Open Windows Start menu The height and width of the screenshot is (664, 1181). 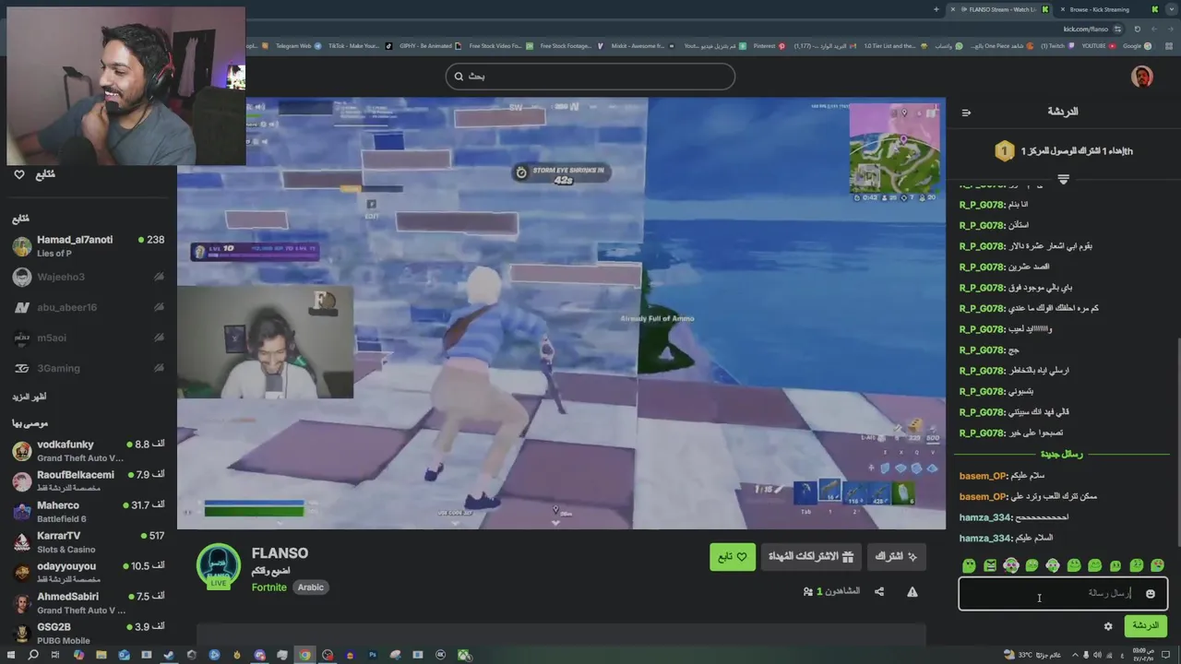(10, 655)
